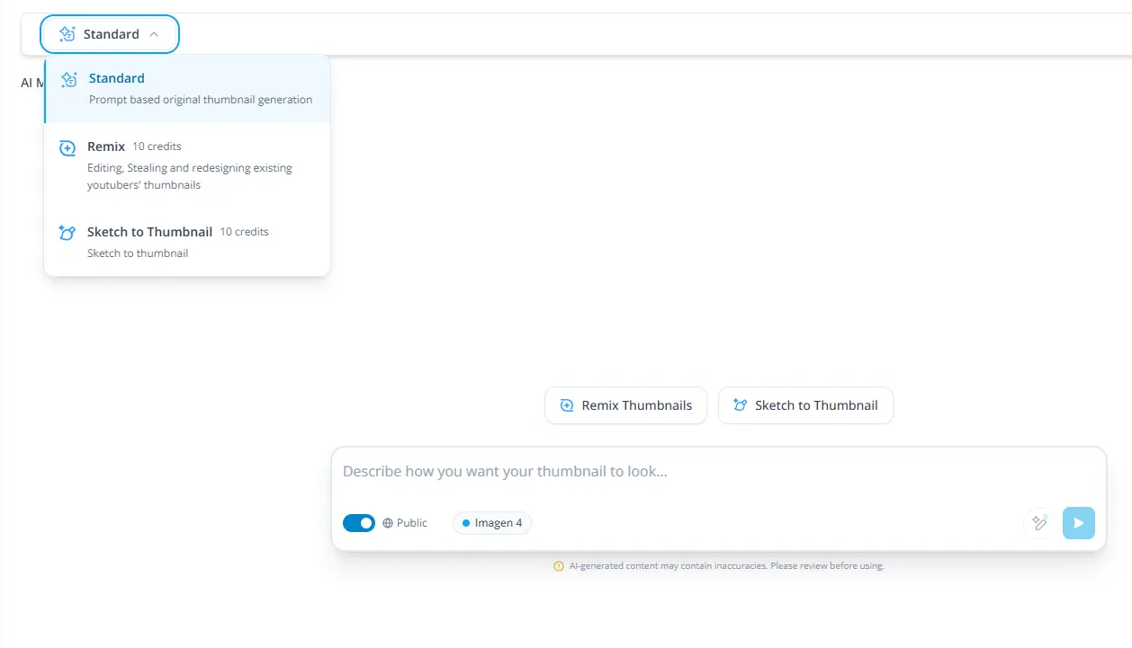
Task: Click the remix icon inside Remix Thumbnails button
Action: [x=566, y=405]
